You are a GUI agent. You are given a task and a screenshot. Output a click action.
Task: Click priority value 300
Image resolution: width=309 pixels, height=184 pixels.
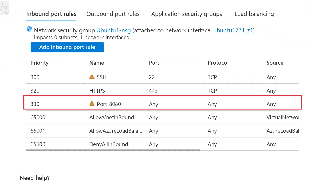(35, 77)
